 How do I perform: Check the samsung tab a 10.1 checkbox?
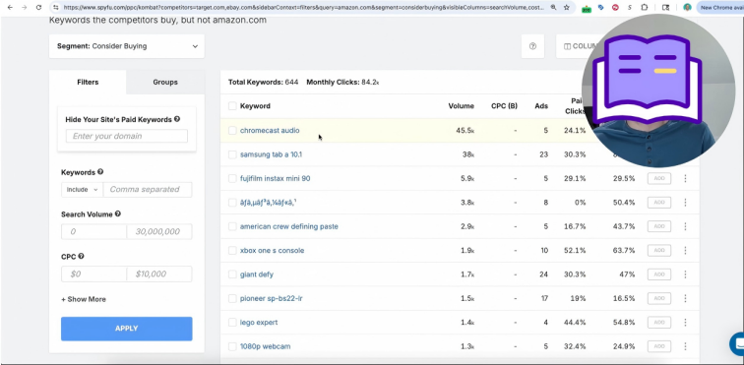(x=232, y=154)
